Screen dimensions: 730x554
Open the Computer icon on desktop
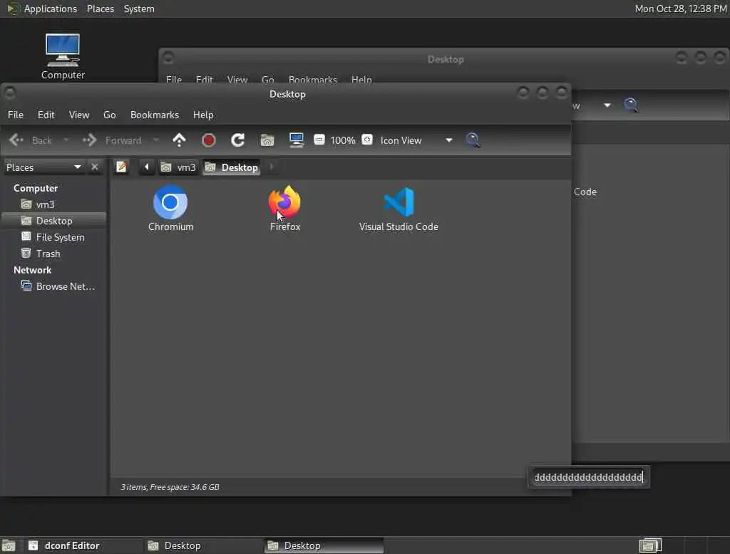point(63,56)
